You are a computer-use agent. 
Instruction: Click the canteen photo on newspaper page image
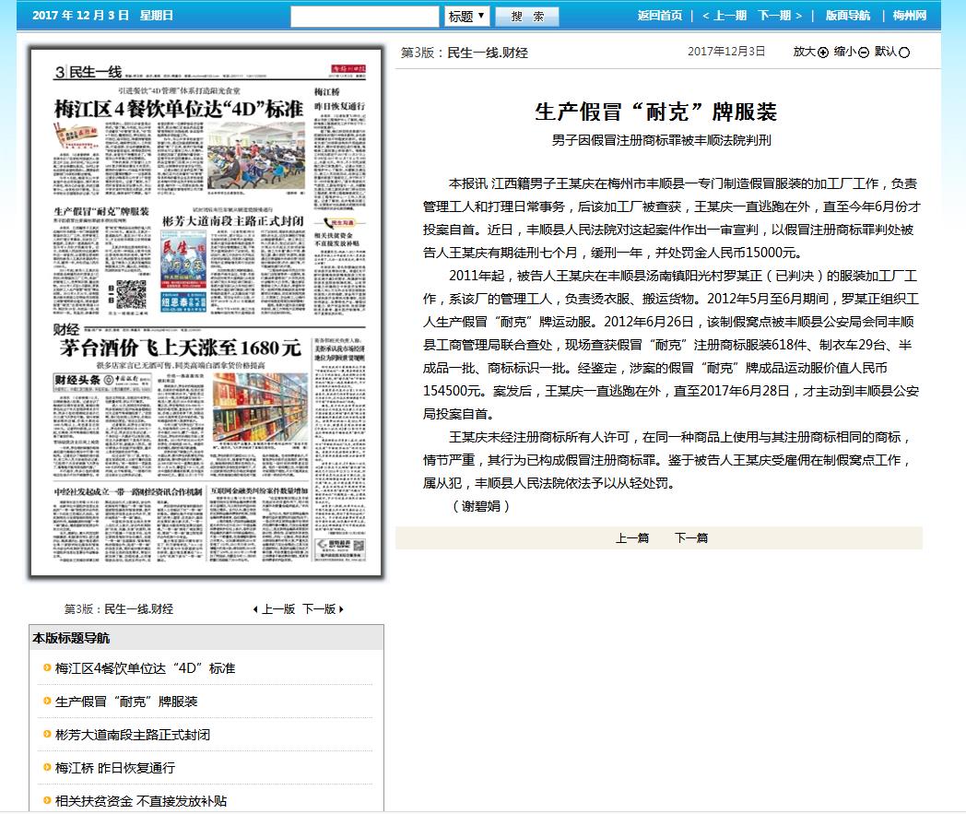click(255, 155)
